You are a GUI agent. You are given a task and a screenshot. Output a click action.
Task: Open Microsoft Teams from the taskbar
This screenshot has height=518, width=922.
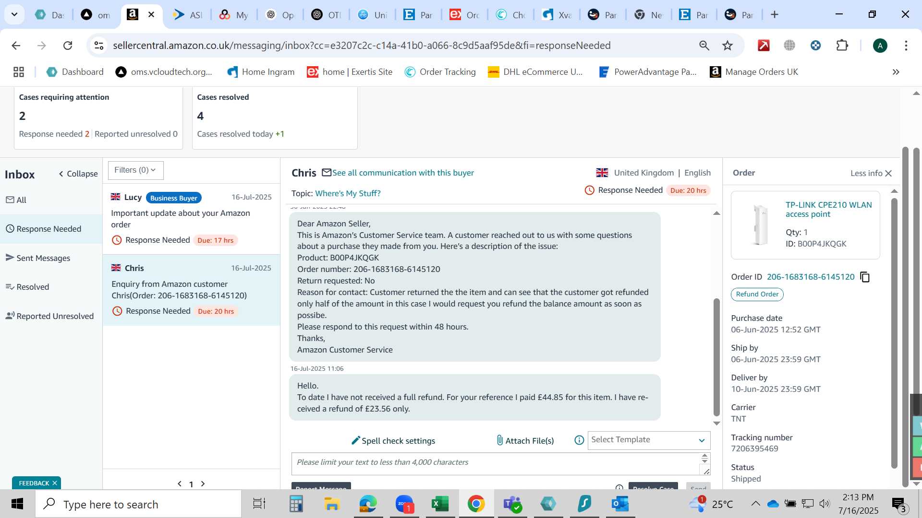pos(512,504)
